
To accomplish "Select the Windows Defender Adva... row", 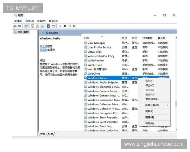I will coord(111,104).
